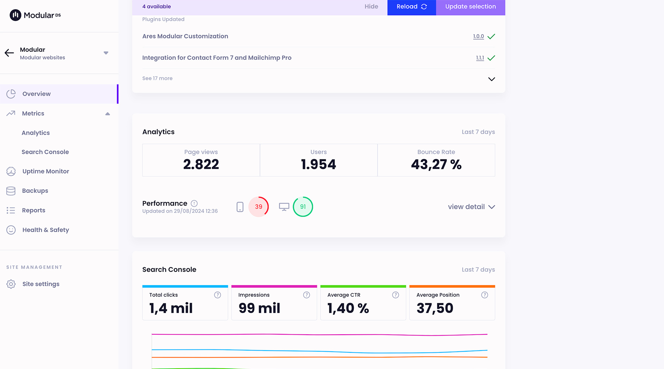This screenshot has width=664, height=369.
Task: Click Hide in the updates bar
Action: click(371, 7)
